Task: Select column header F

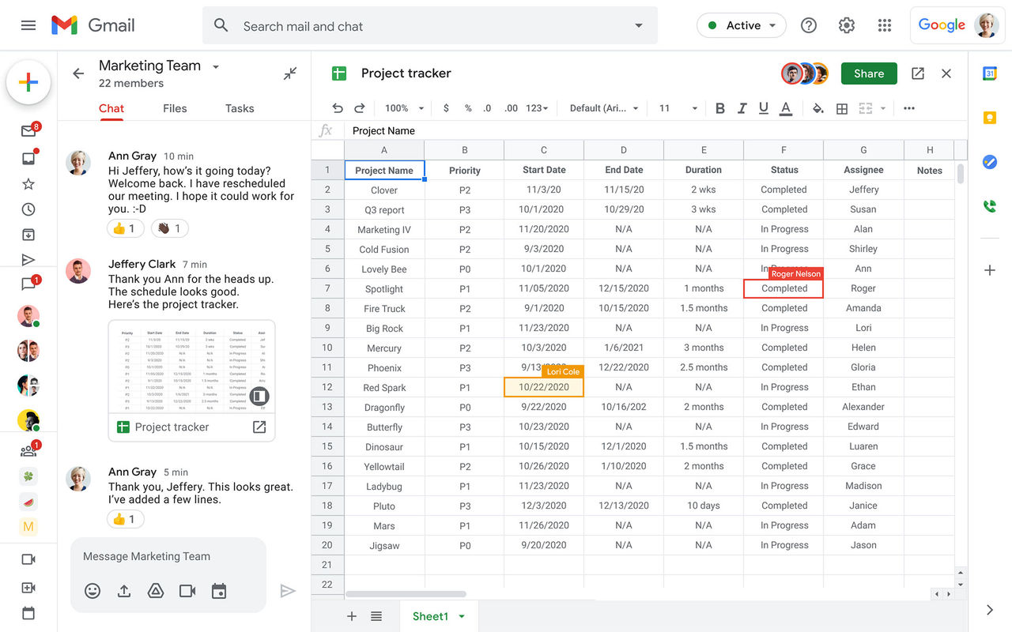Action: (784, 149)
